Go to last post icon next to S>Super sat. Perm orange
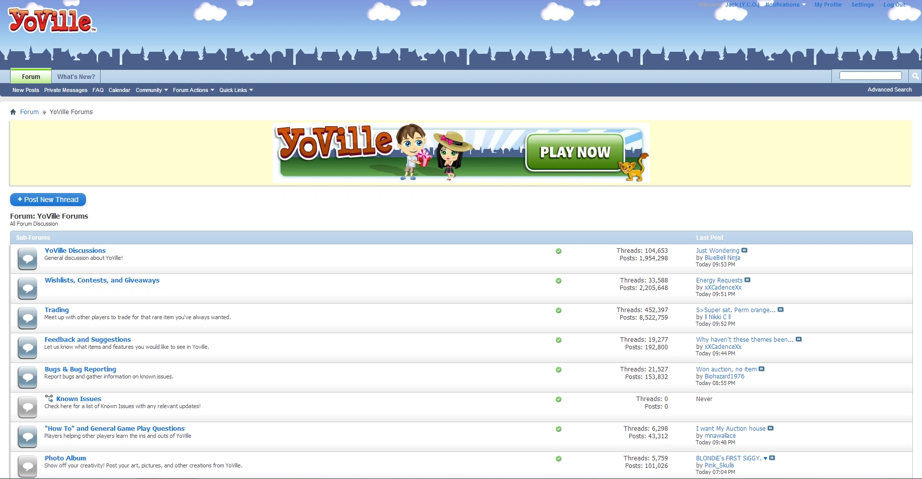This screenshot has width=922, height=479. tap(781, 310)
